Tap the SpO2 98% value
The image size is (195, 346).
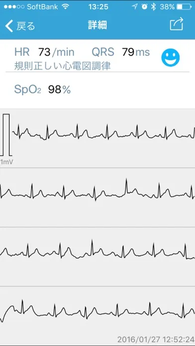[42, 90]
